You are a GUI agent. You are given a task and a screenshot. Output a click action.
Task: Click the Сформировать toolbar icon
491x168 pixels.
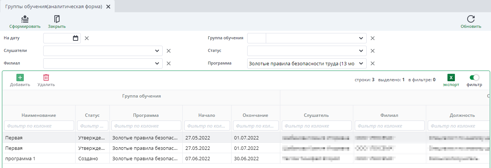click(x=25, y=19)
